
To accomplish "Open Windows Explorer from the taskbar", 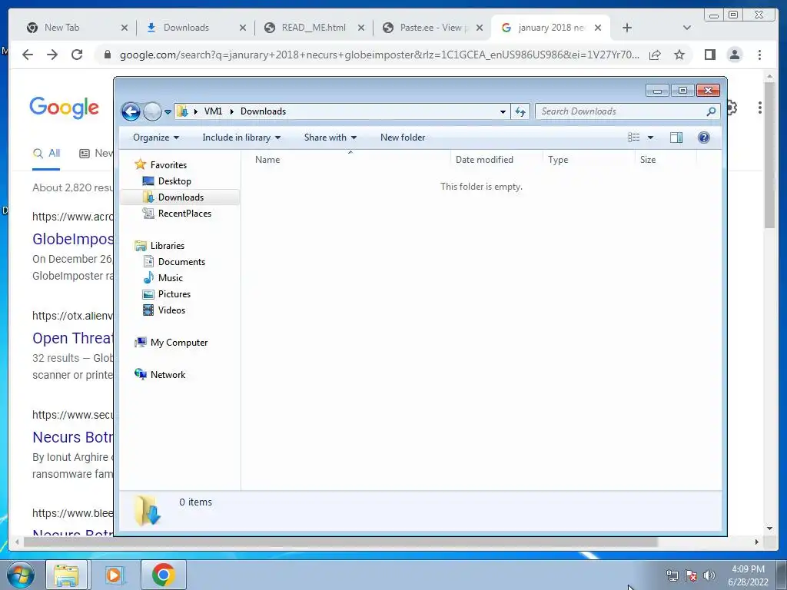I will 66,575.
